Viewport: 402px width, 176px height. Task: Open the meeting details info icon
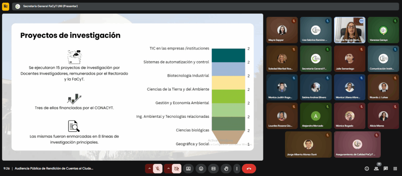click(367, 169)
